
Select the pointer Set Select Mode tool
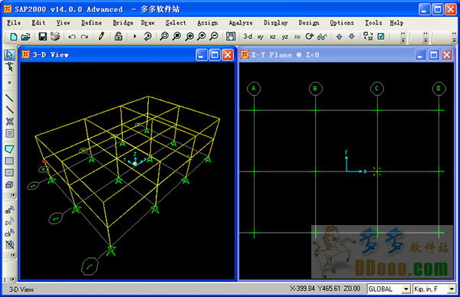(9, 55)
